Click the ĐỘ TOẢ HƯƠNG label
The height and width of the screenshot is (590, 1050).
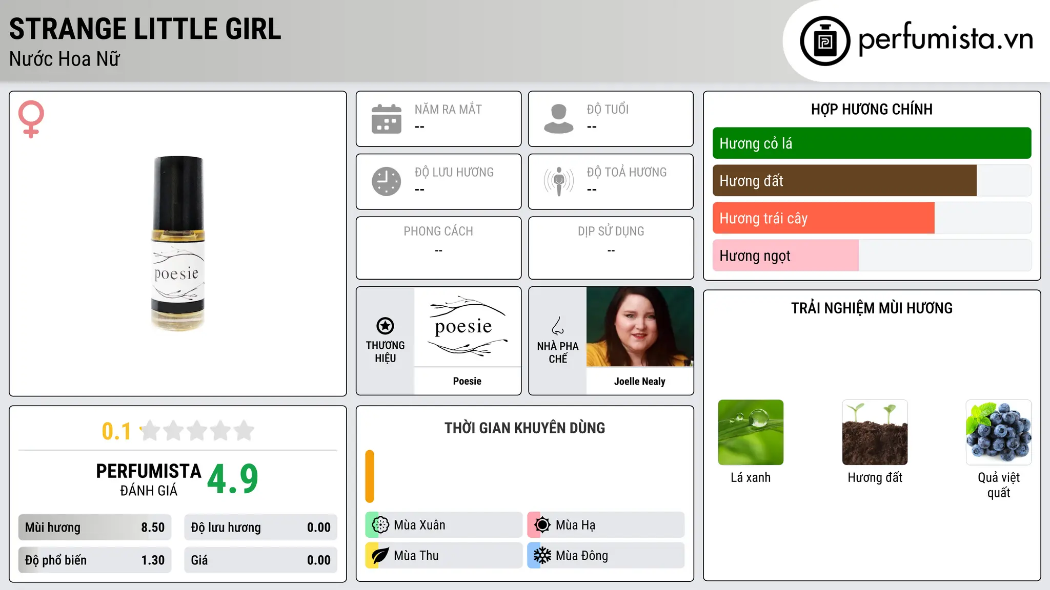[x=627, y=172]
